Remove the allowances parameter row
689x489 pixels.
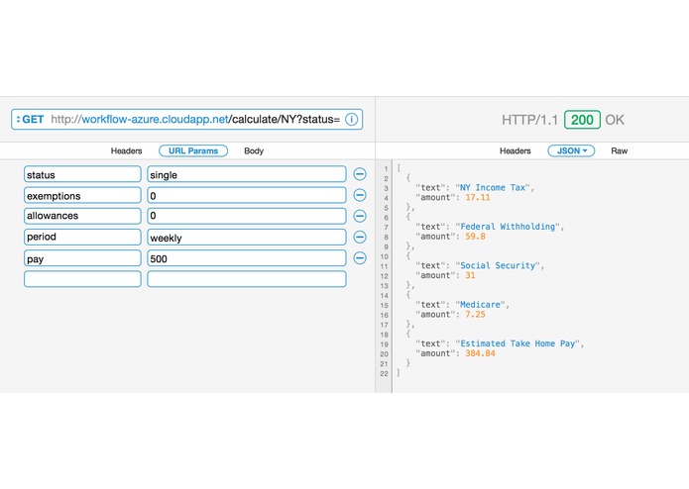[x=360, y=216]
